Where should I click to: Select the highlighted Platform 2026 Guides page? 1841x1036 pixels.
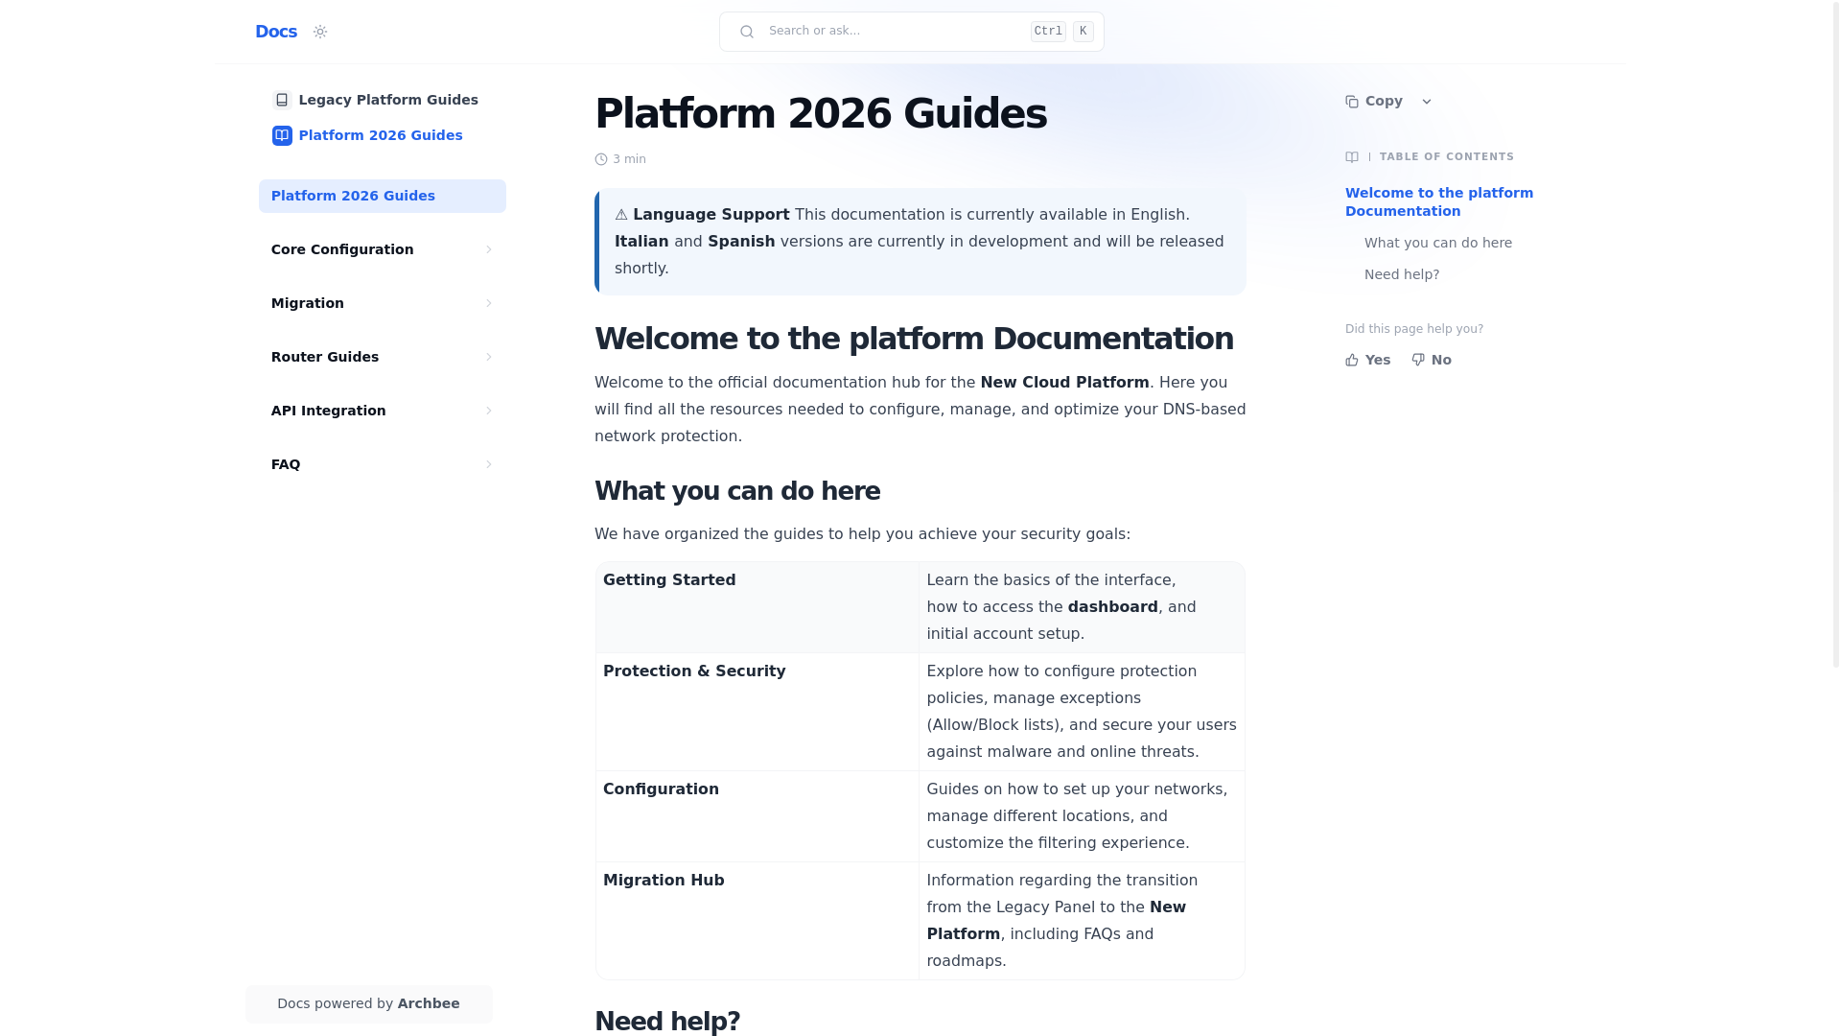(383, 196)
